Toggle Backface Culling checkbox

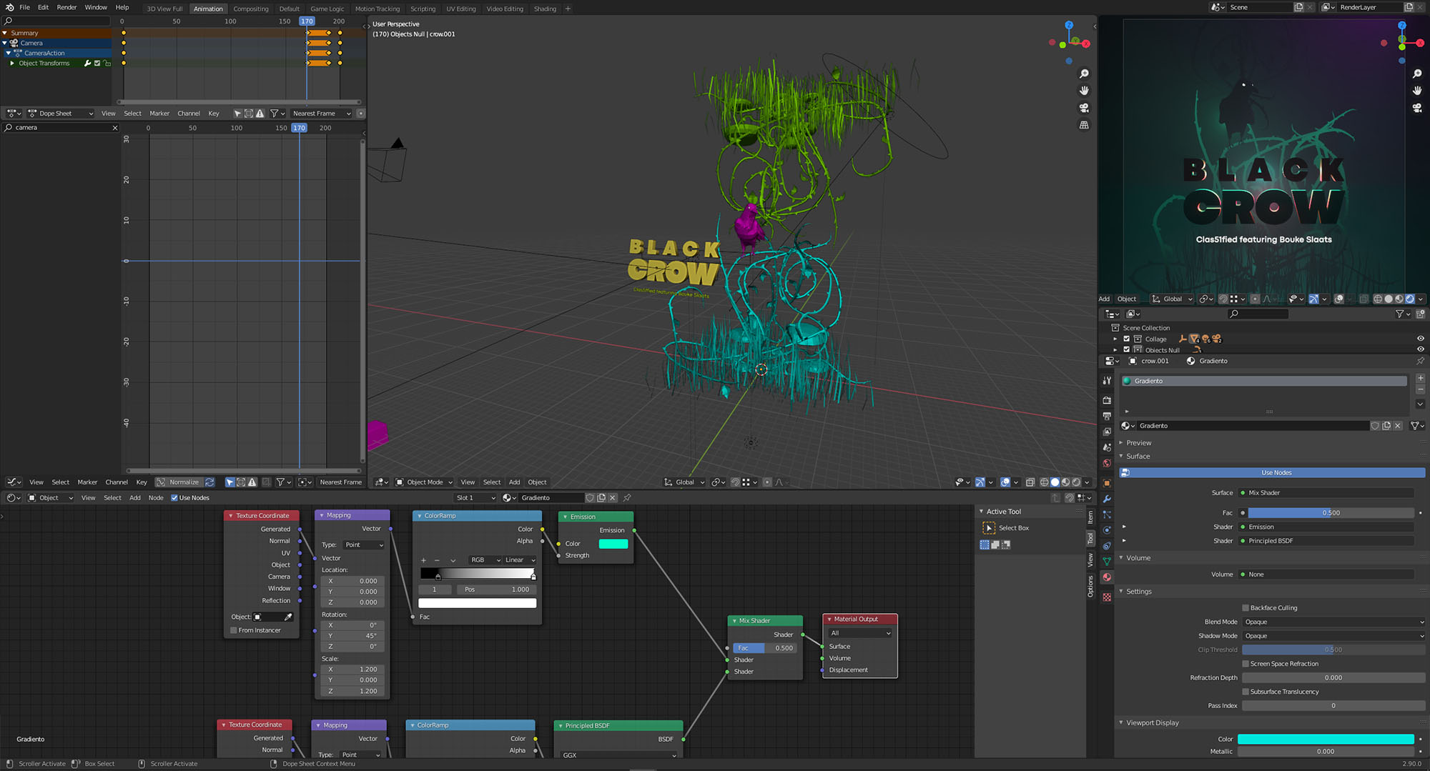tap(1246, 608)
